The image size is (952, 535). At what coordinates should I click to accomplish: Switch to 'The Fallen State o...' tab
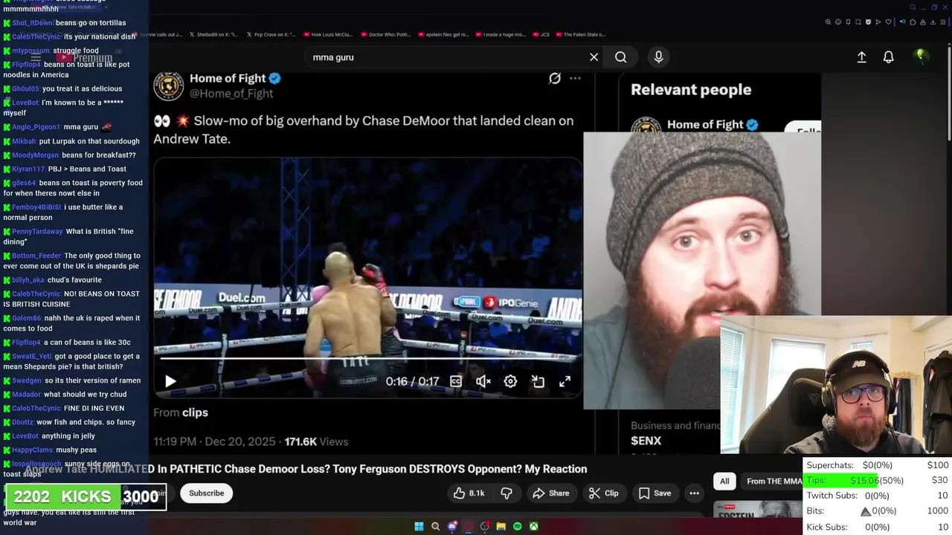(x=581, y=34)
